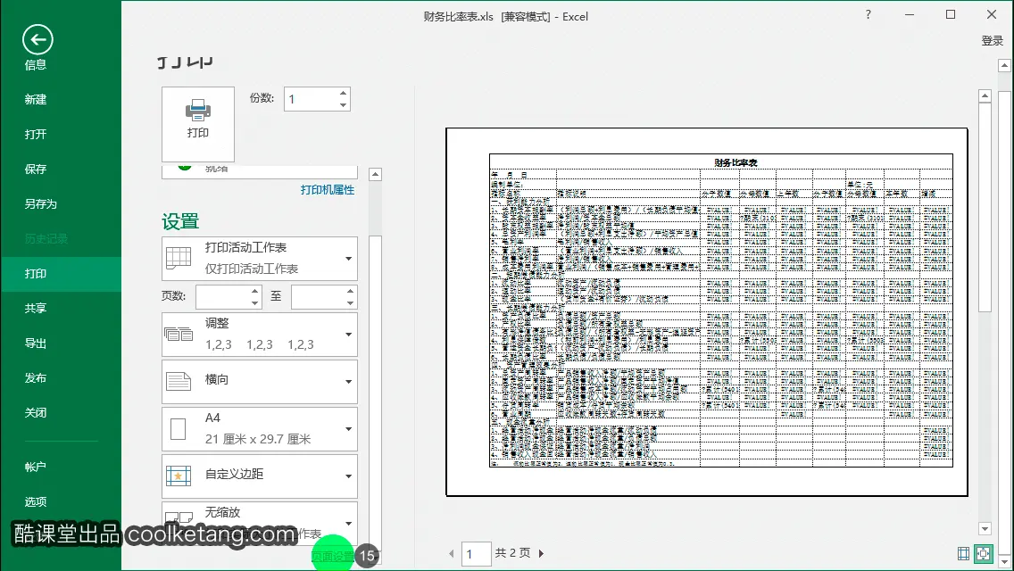This screenshot has height=571, width=1014.
Task: Open the A4 paper size dropdown
Action: click(260, 429)
